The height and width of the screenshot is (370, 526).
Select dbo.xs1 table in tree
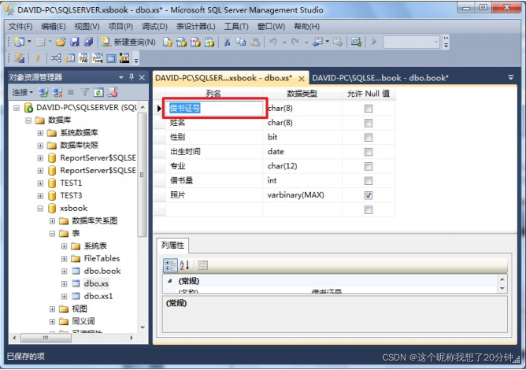point(98,297)
